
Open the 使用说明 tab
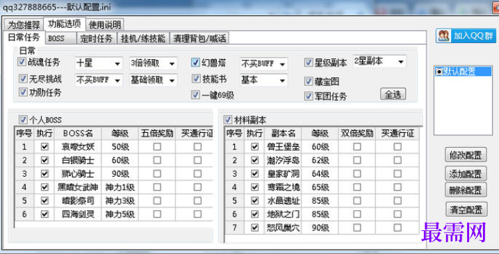105,25
